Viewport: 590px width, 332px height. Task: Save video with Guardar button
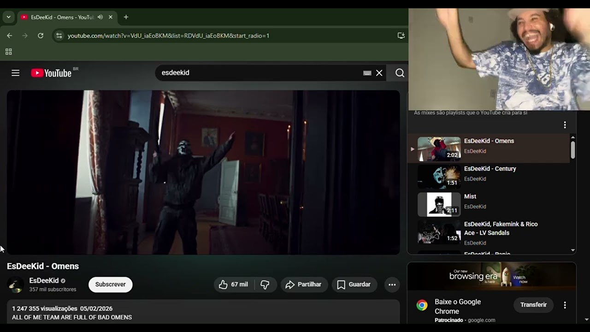point(354,285)
